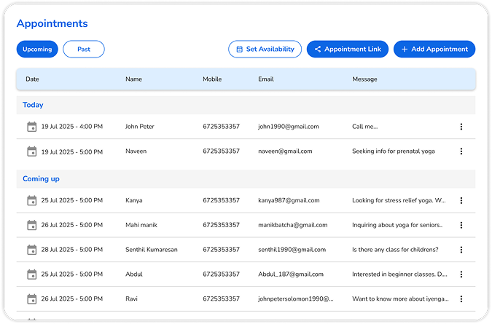Click message 'Is there any class for childrens?'

pyautogui.click(x=395, y=250)
